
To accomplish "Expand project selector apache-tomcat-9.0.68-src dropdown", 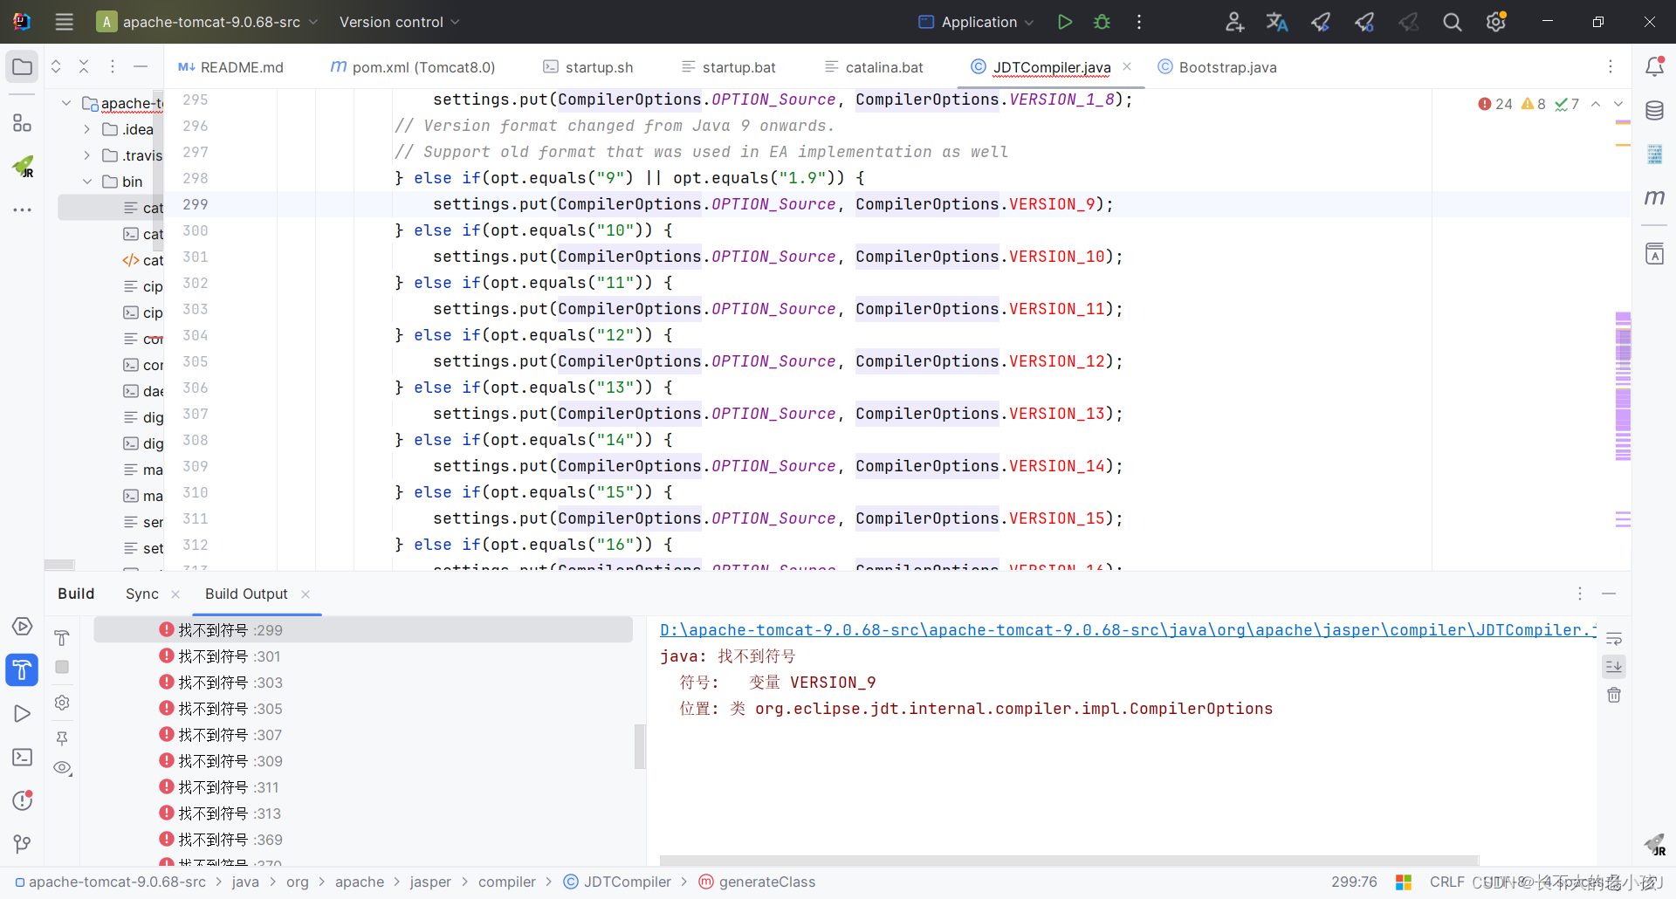I will 208,22.
